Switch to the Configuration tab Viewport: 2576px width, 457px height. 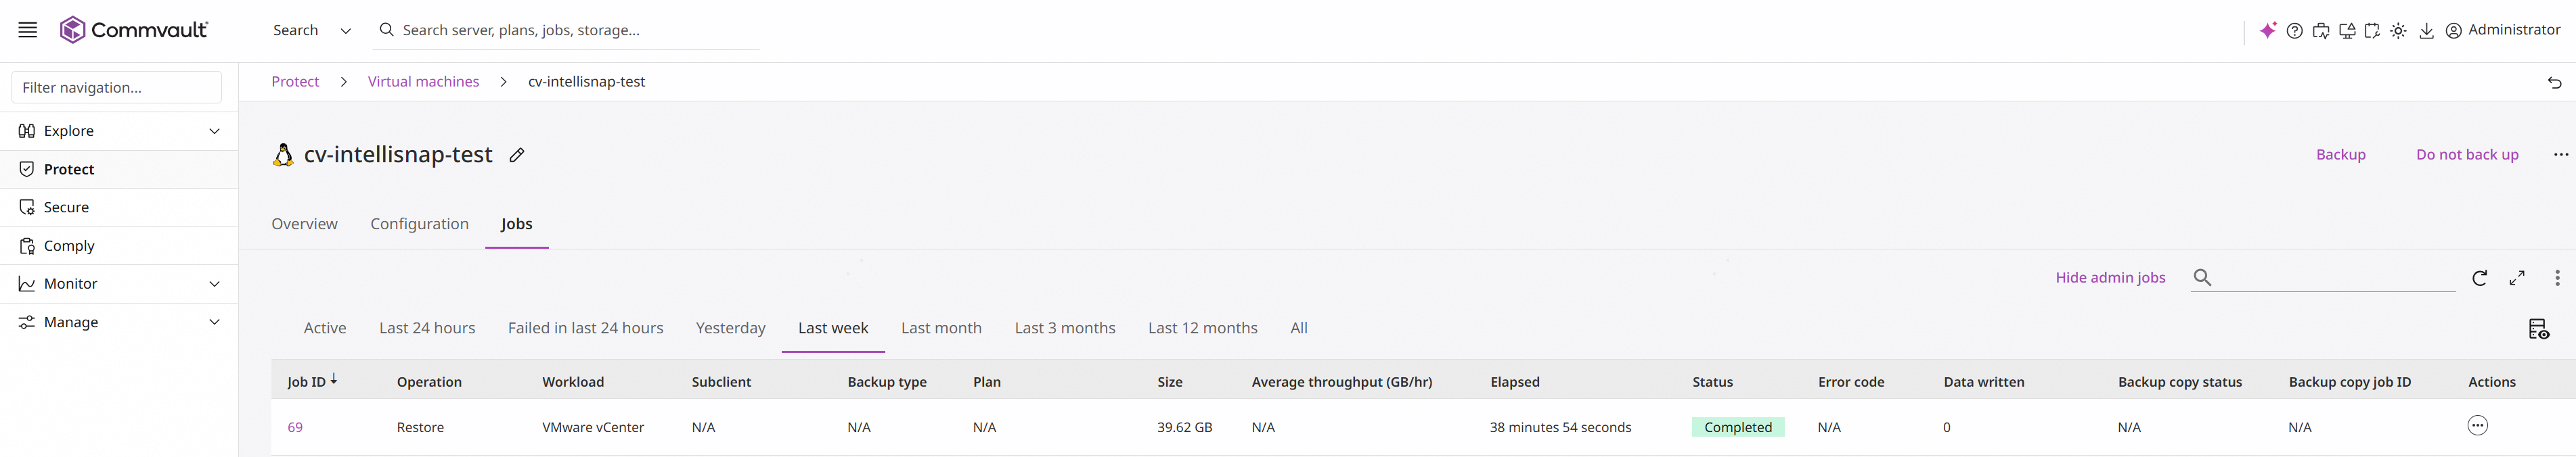[x=419, y=224]
